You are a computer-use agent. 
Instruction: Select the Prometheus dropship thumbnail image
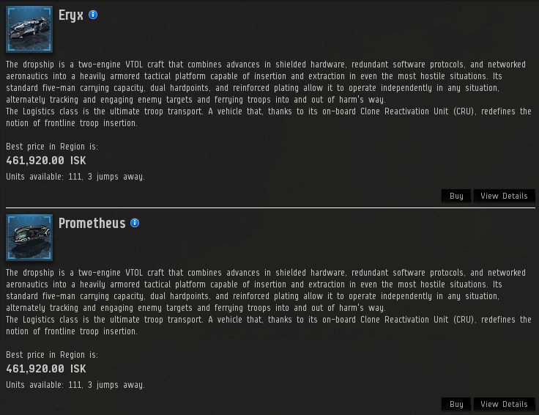[x=29, y=237]
